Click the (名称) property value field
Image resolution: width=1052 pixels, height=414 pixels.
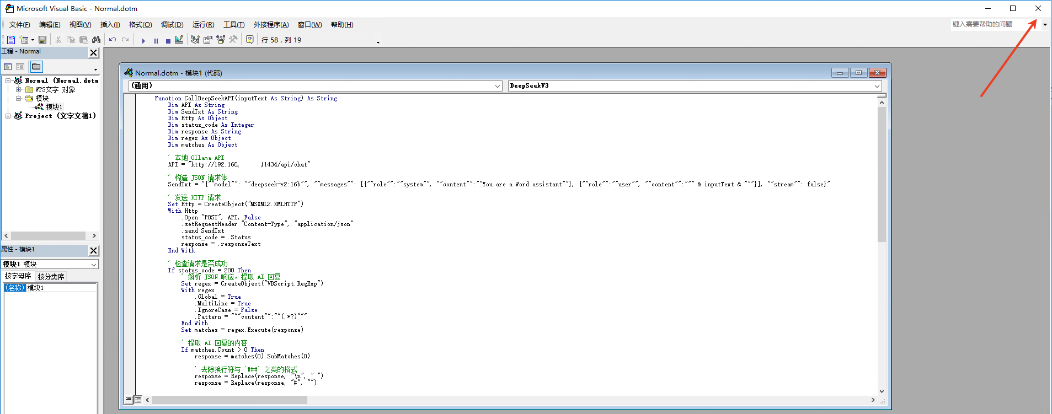coord(61,288)
